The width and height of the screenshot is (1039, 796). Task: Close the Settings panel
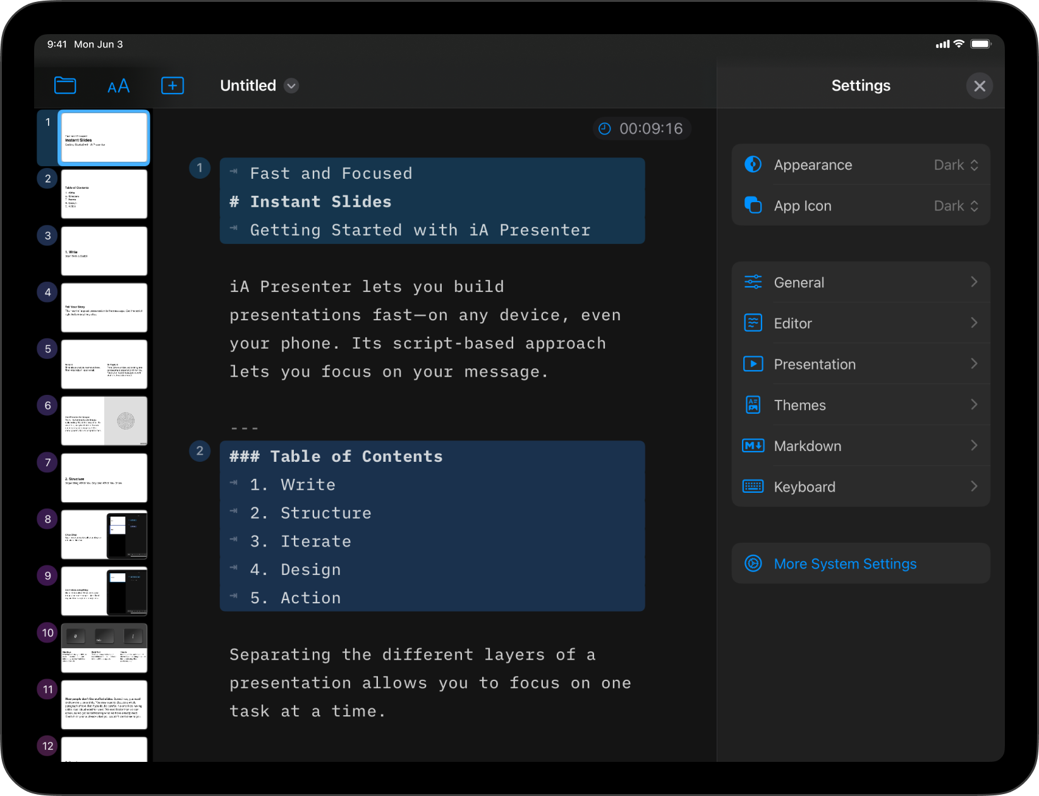click(x=980, y=86)
